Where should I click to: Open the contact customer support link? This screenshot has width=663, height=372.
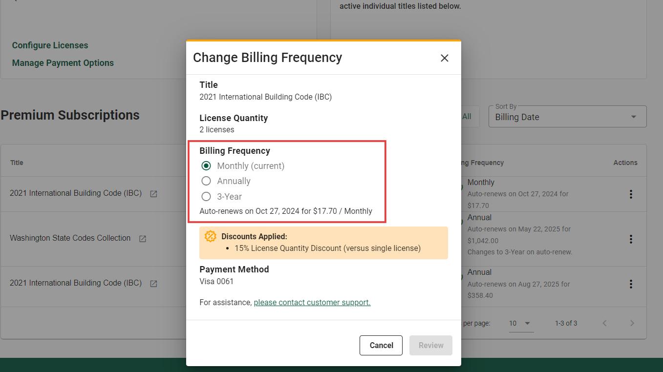[x=312, y=303]
